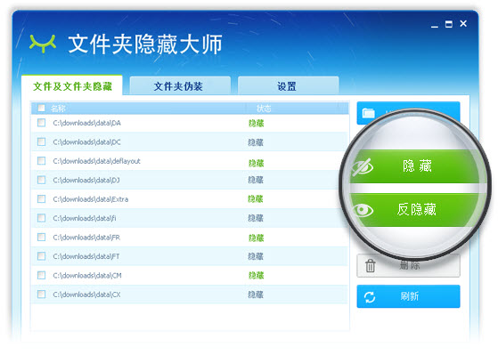Click the crossed-out eye icon on 隐藏
This screenshot has height=355, width=498.
click(363, 167)
